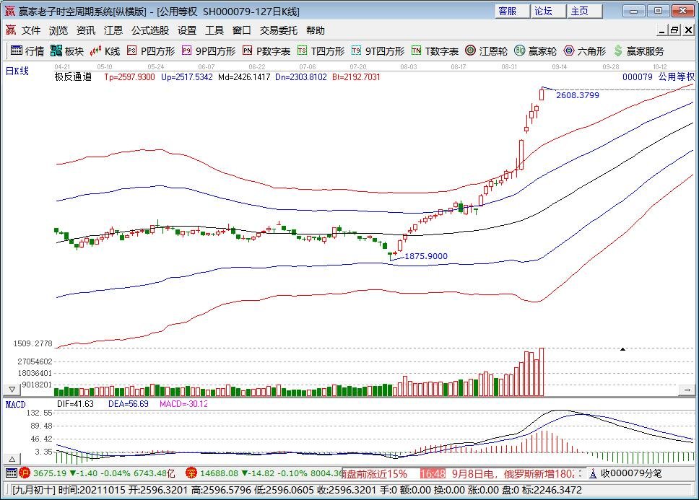Open the 设置 menu
Image resolution: width=699 pixels, height=500 pixels.
(187, 30)
